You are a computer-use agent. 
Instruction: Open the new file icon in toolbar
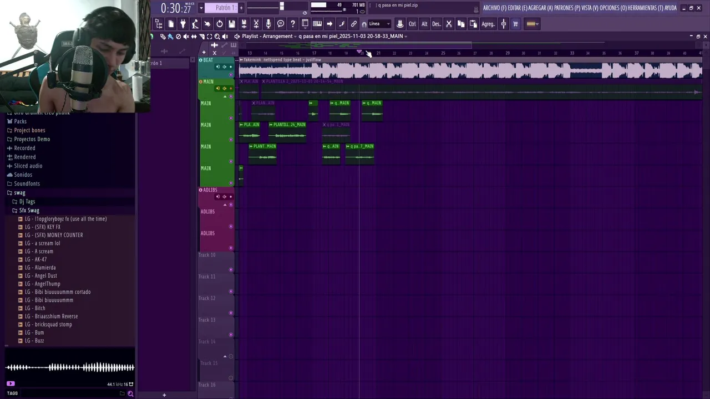[171, 24]
